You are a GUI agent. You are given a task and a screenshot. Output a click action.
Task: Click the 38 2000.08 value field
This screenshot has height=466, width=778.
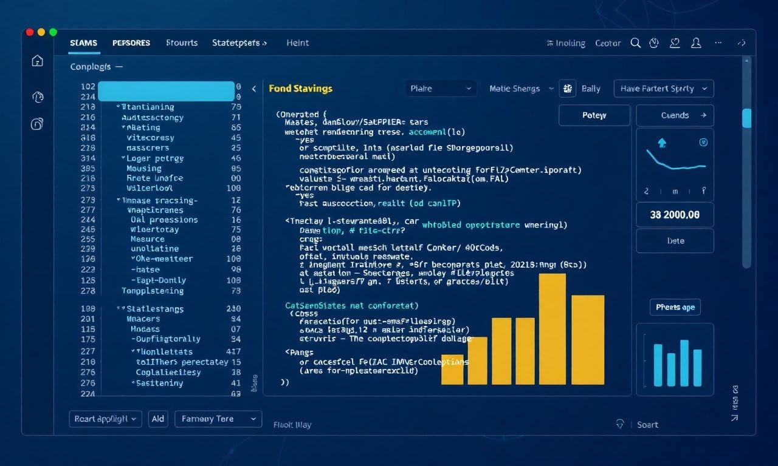[x=675, y=215]
